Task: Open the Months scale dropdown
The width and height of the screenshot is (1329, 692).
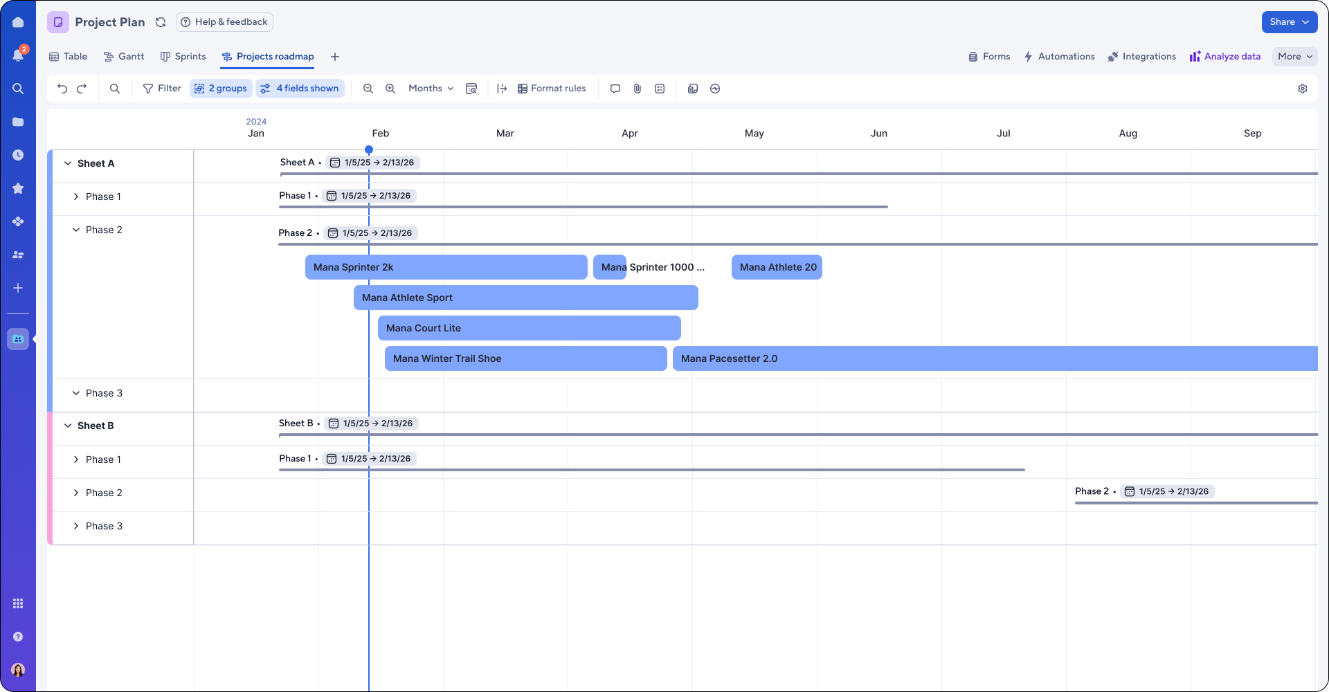Action: [x=431, y=89]
